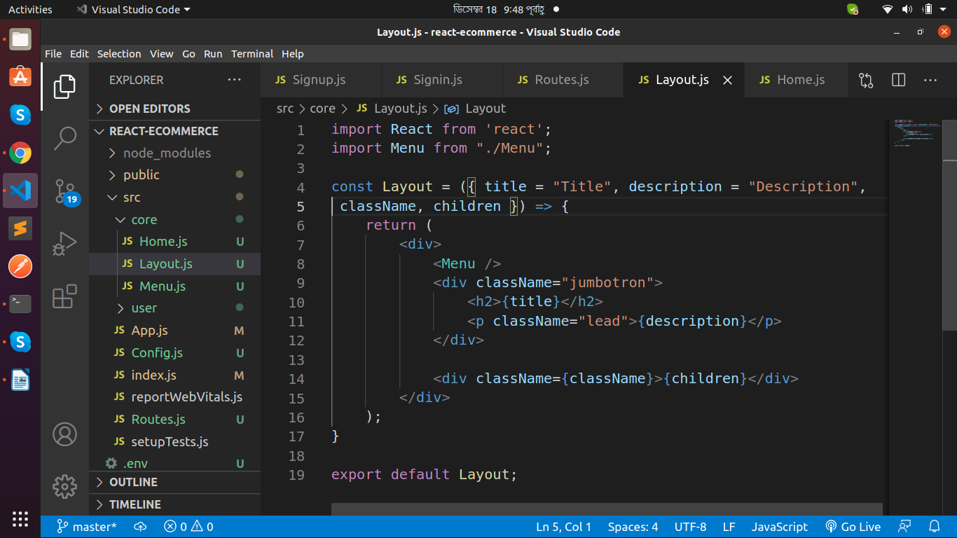Click the master branch indicator
957x538 pixels.
click(87, 527)
